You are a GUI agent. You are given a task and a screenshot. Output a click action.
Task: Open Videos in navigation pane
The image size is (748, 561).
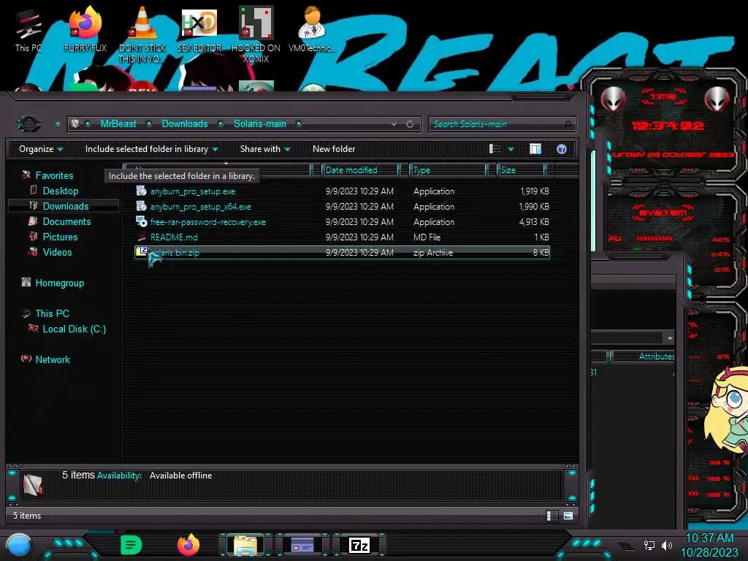[x=57, y=252]
